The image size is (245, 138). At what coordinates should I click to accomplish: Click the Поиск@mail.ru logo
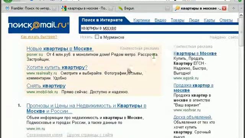click(x=39, y=25)
